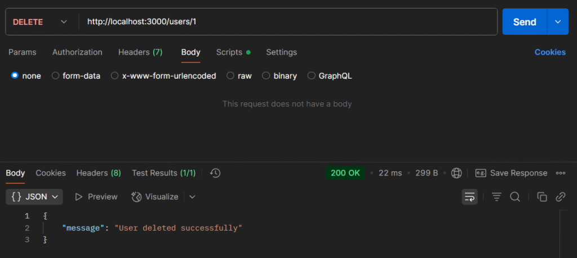Click the network globe icon

coord(456,173)
